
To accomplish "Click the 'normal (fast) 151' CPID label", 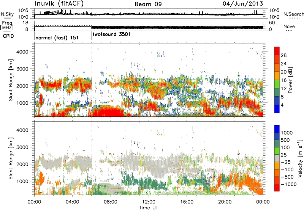I will [x=57, y=38].
